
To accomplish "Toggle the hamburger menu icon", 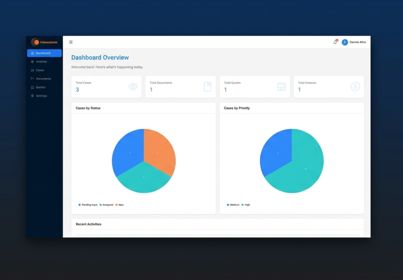I will coord(71,42).
